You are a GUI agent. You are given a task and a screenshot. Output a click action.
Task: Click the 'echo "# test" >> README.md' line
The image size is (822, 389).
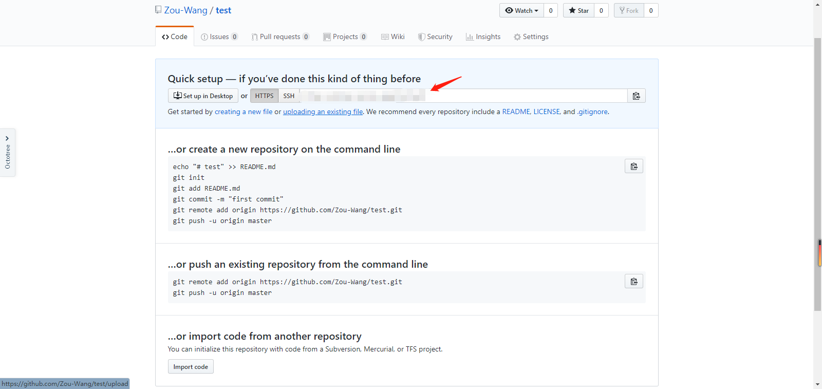[224, 167]
